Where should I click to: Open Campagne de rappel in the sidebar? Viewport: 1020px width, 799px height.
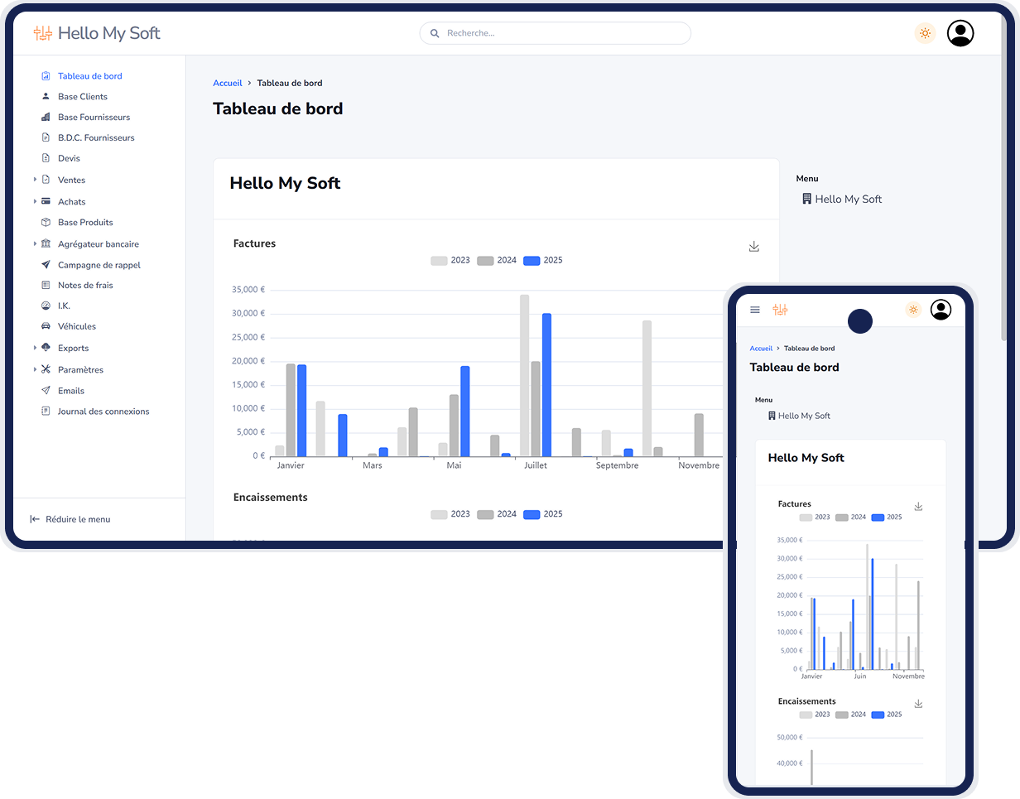pos(99,265)
